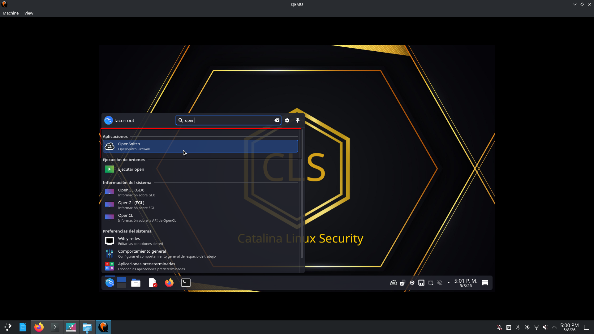
Task: Clear the launcher search text
Action: (277, 120)
